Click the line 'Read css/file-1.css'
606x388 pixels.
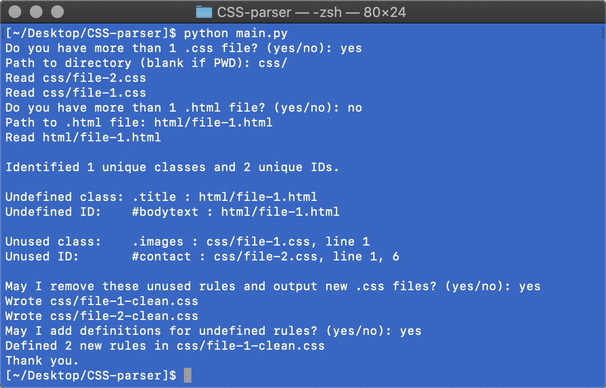tap(75, 93)
